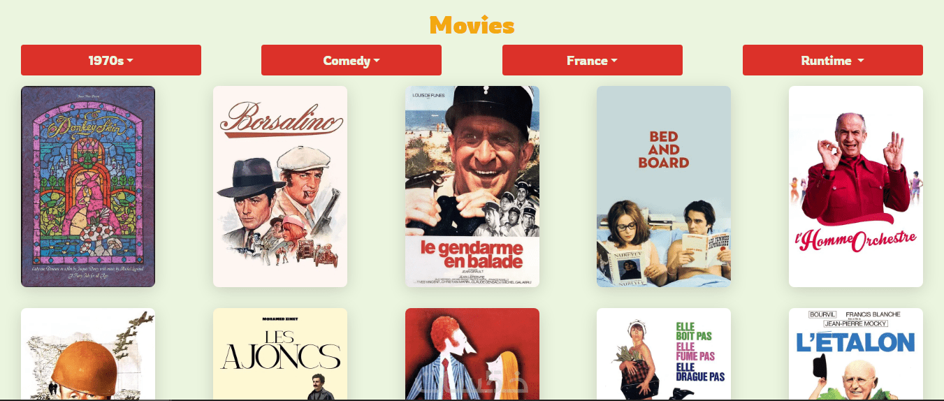Open the Borsalino movie poster

tap(280, 187)
